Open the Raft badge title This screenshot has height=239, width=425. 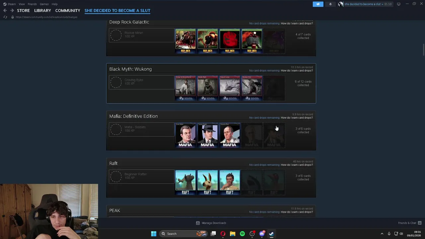[113, 163]
